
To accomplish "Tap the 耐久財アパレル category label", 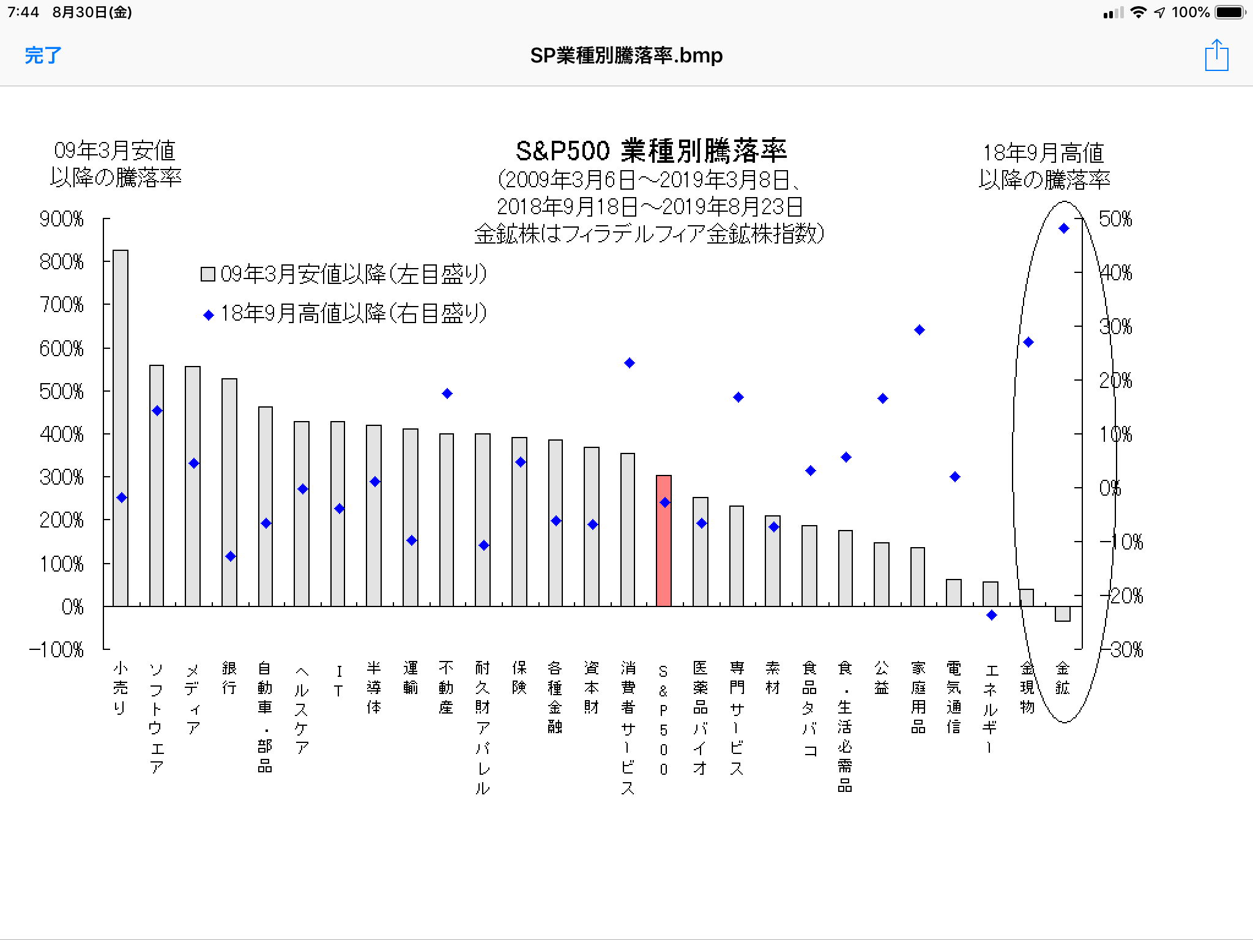I will click(482, 728).
